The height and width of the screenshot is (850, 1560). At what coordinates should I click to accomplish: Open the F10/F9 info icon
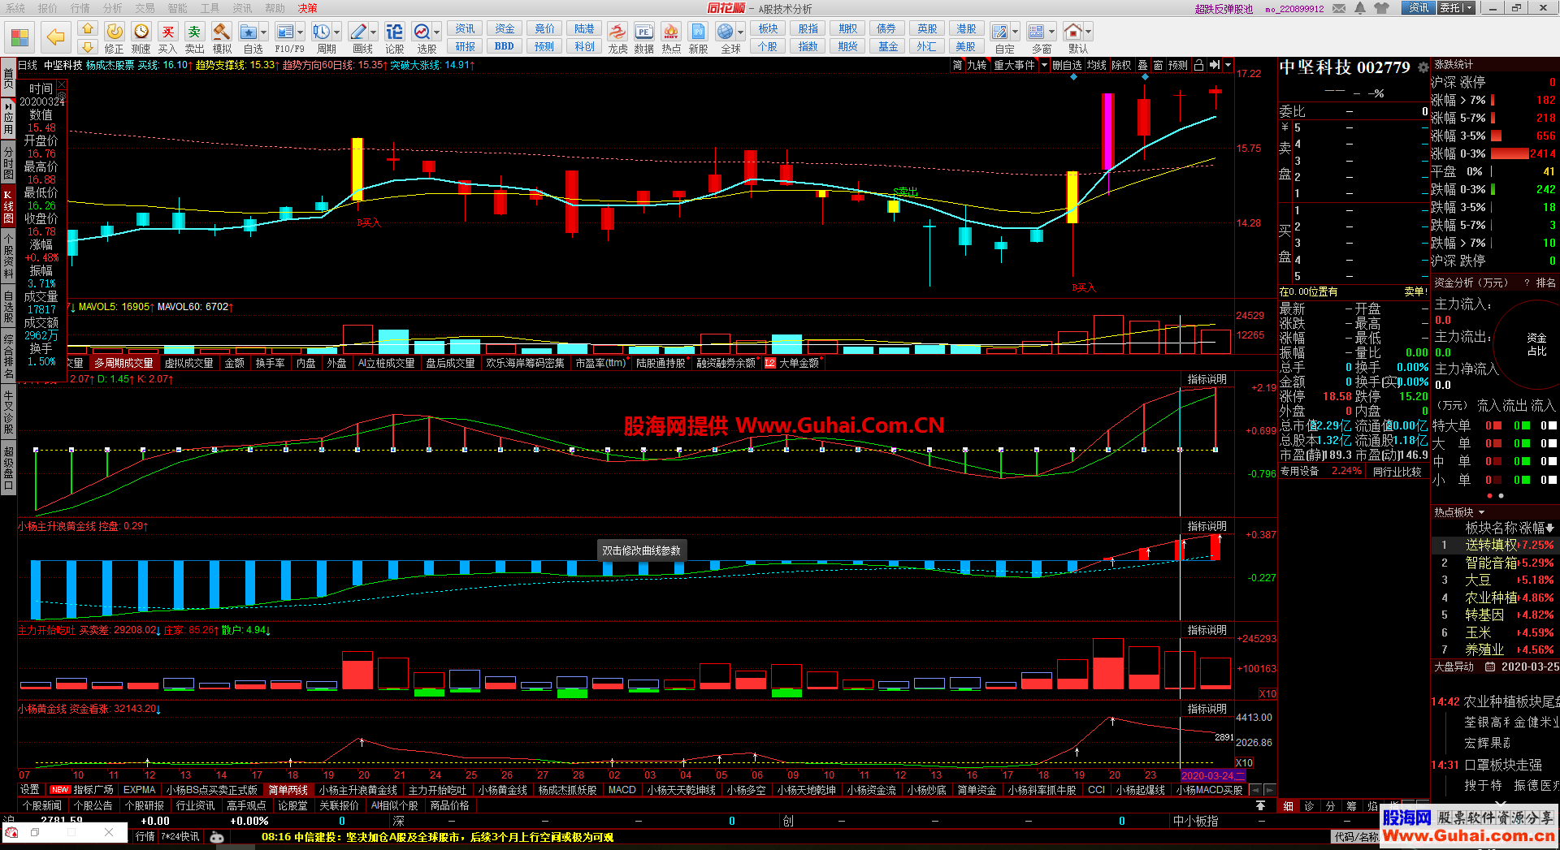284,32
